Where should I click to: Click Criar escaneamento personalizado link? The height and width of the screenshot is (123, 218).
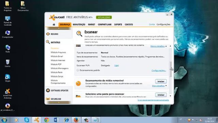153,100
